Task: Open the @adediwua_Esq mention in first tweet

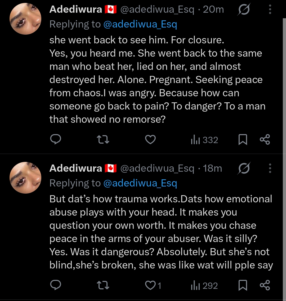Action: [x=140, y=24]
